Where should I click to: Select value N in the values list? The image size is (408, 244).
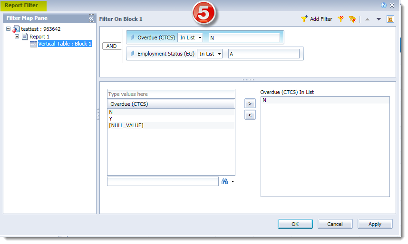(x=171, y=112)
